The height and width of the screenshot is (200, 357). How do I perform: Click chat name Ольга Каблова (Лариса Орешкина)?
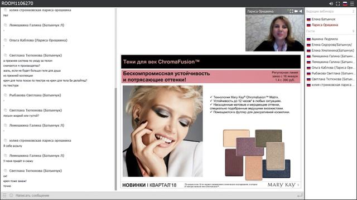click(x=38, y=40)
